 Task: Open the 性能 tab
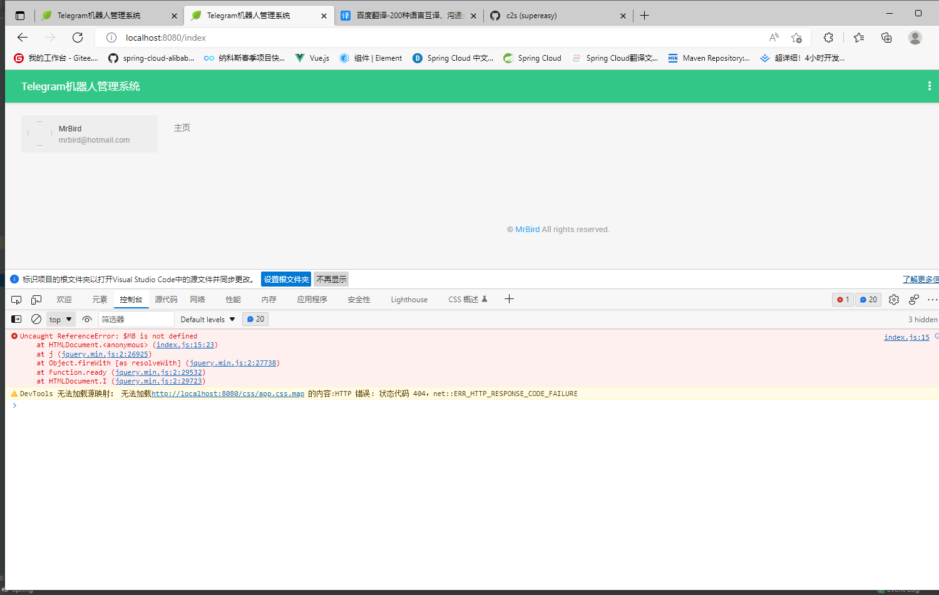pos(233,300)
